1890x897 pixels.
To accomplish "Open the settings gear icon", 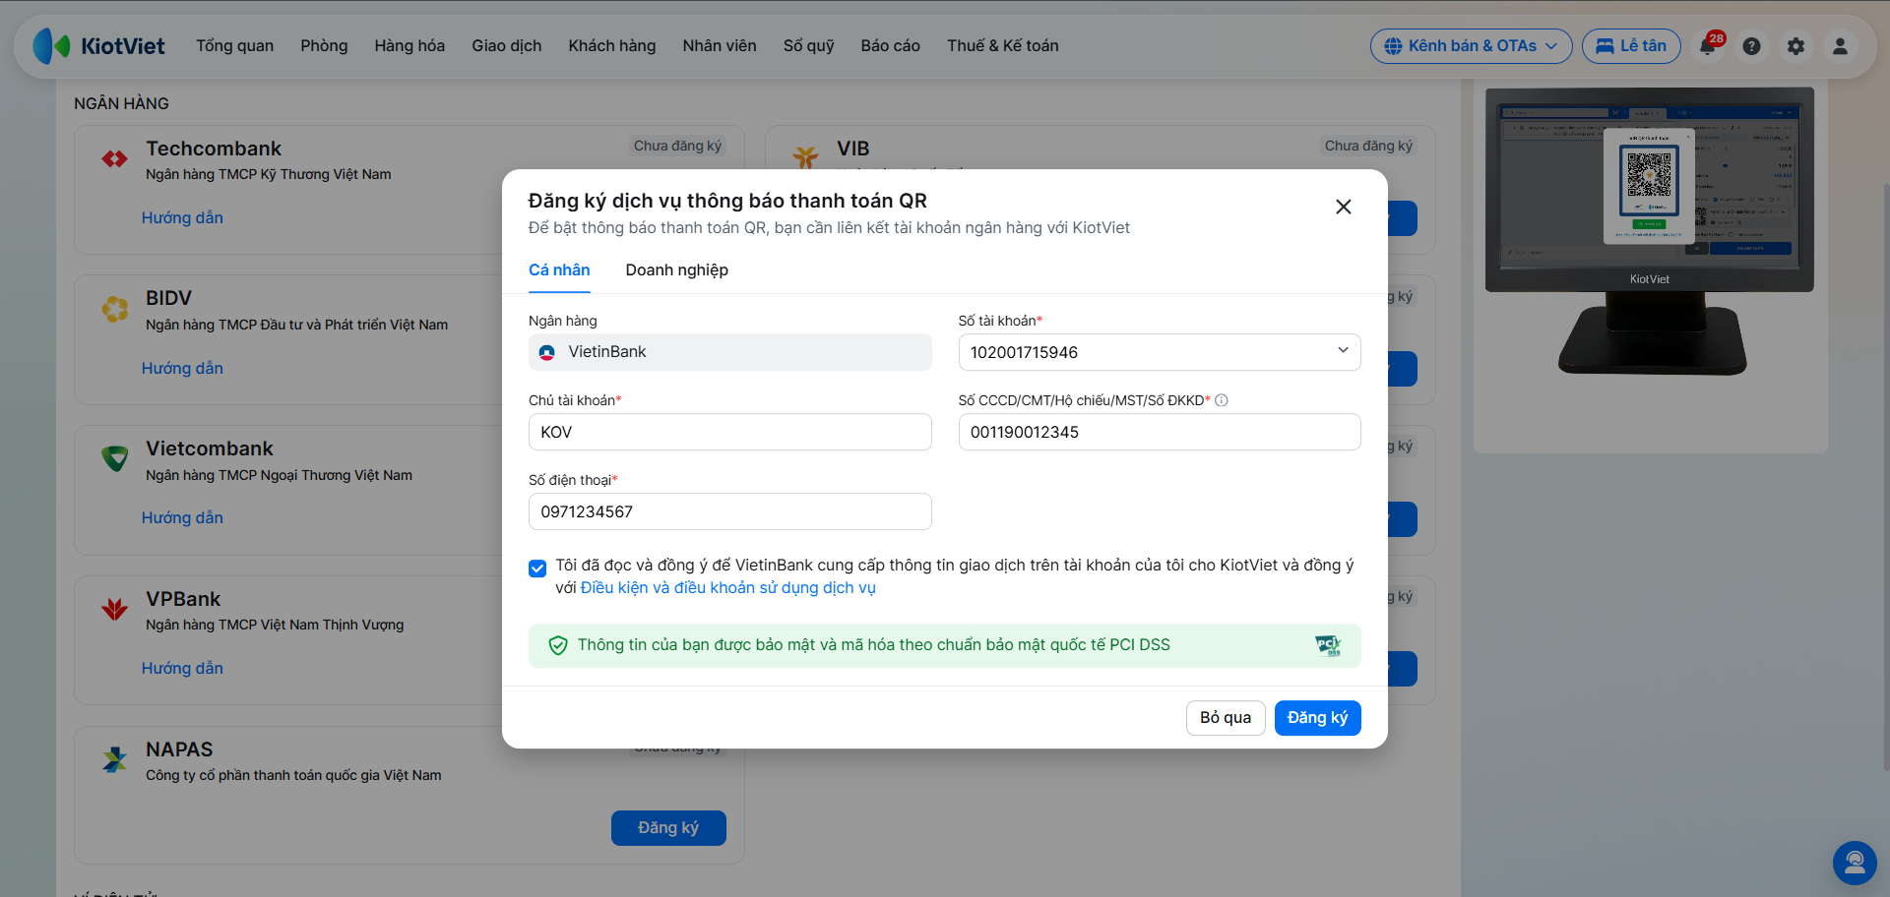I will 1795,46.
